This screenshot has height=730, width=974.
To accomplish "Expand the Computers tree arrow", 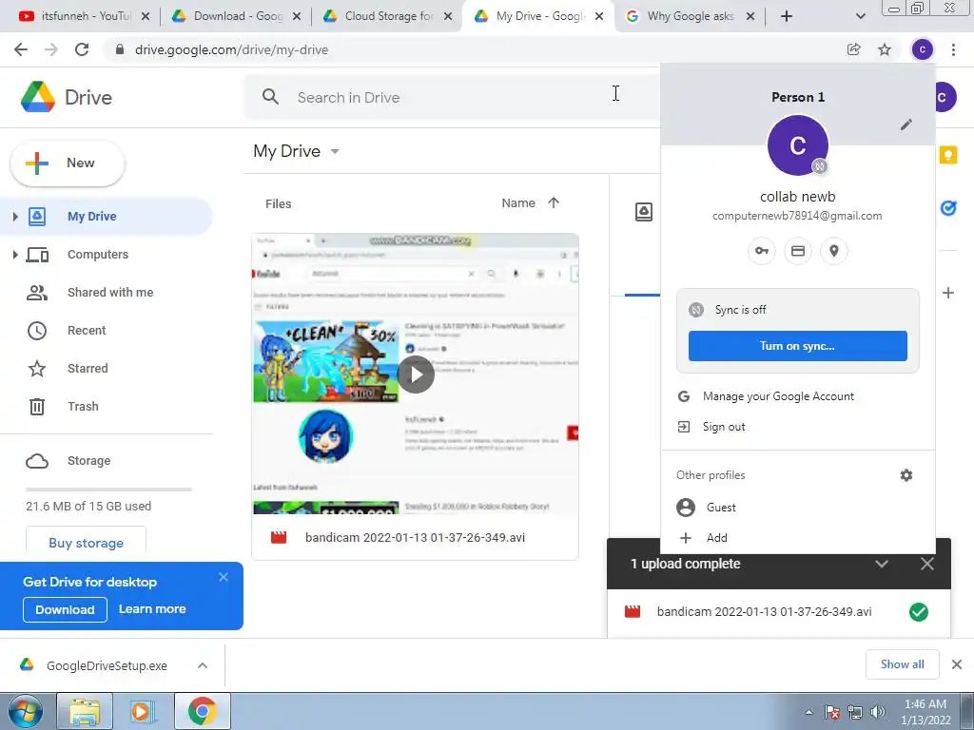I will pos(15,254).
